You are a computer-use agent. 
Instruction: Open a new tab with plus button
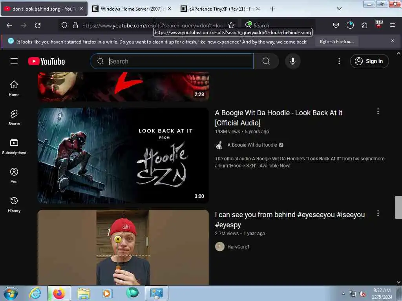point(272,9)
